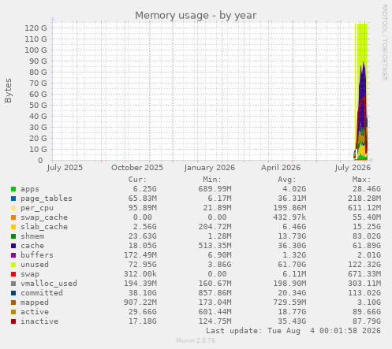Click the slab_cache yellow legend swatch

click(13, 227)
